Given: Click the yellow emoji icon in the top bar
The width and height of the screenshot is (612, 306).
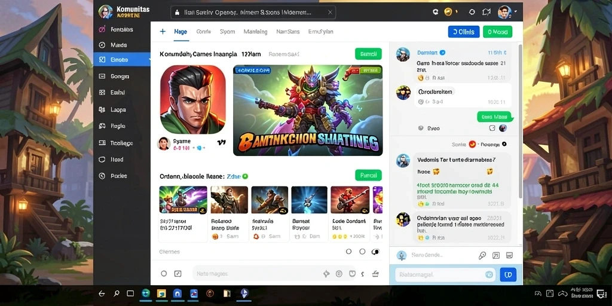Looking at the screenshot, I should coord(448,12).
